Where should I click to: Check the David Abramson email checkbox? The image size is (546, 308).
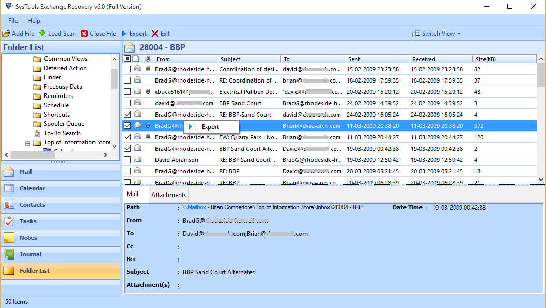tap(128, 160)
